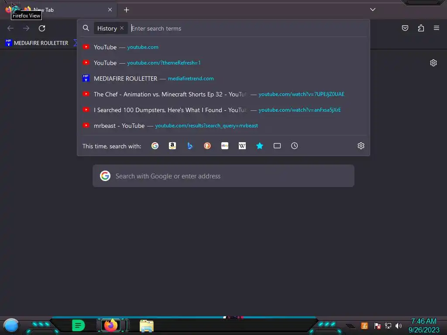
Task: Open the mrbeast YouTube search result
Action: (x=223, y=126)
